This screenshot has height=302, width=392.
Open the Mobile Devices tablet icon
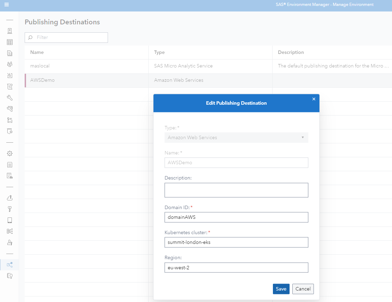point(10,220)
